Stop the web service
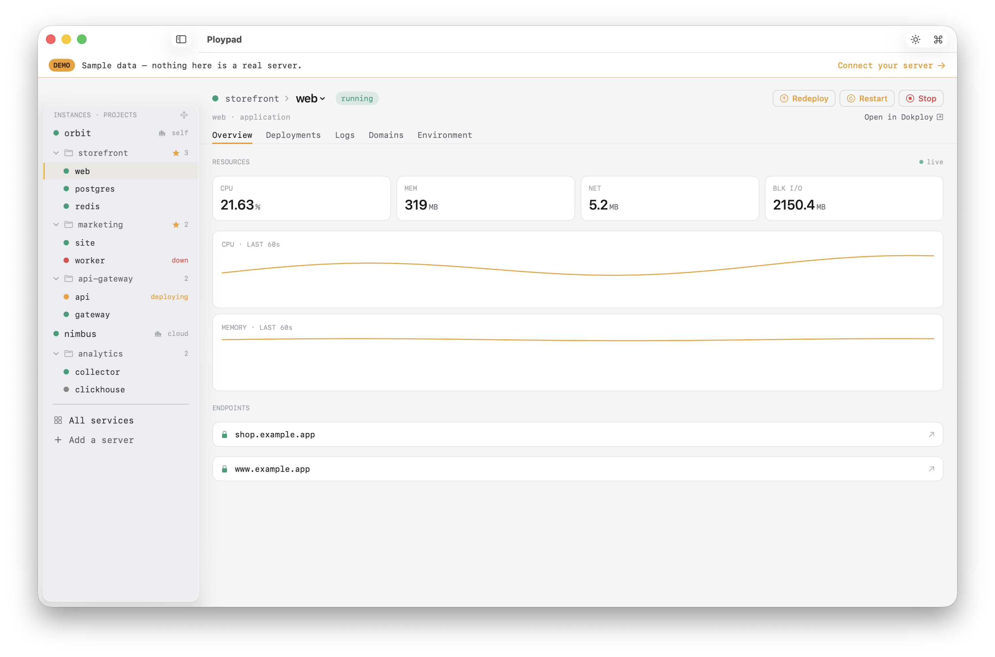This screenshot has width=995, height=657. pyautogui.click(x=921, y=98)
